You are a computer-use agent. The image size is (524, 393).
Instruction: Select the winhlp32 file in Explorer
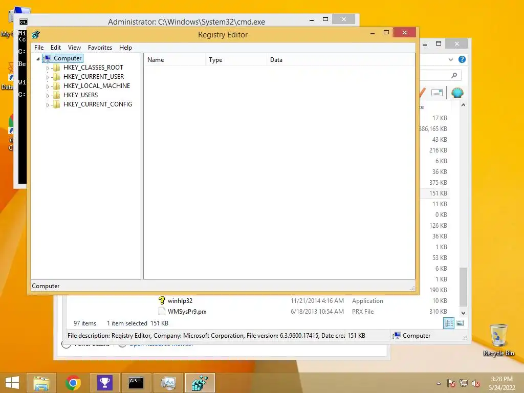point(180,301)
